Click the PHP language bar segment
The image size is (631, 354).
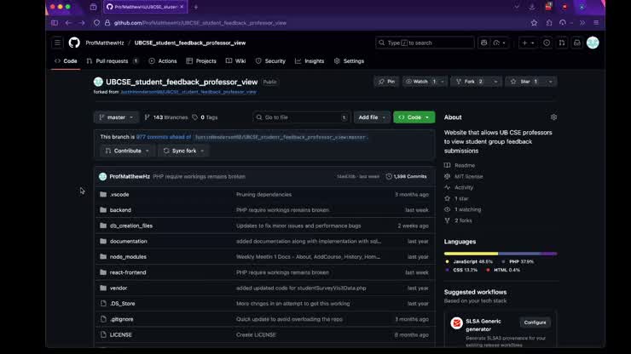519,254
